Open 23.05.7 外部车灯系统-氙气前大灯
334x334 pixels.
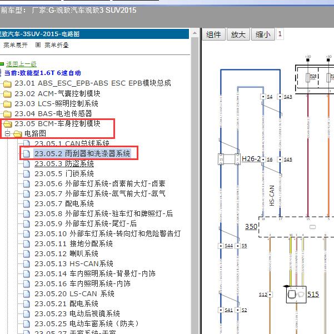pos(100,193)
